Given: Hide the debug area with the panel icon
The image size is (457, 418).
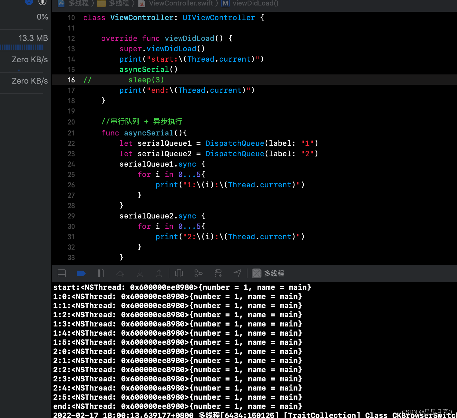Looking at the screenshot, I should pyautogui.click(x=62, y=273).
